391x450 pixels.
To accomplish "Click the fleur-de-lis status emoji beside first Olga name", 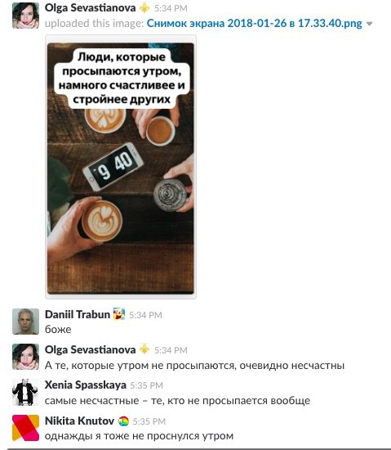I will pyautogui.click(x=144, y=8).
